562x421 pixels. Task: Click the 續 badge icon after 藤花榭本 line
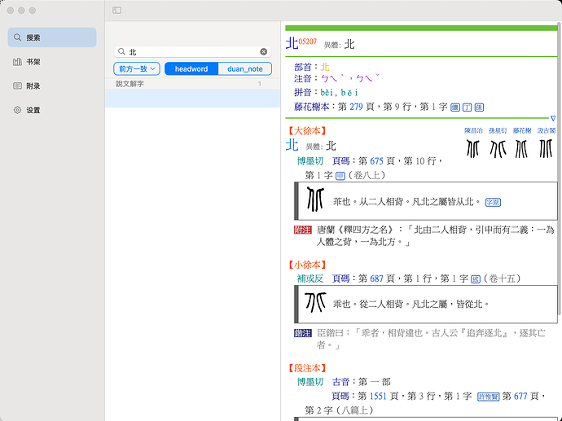point(455,107)
